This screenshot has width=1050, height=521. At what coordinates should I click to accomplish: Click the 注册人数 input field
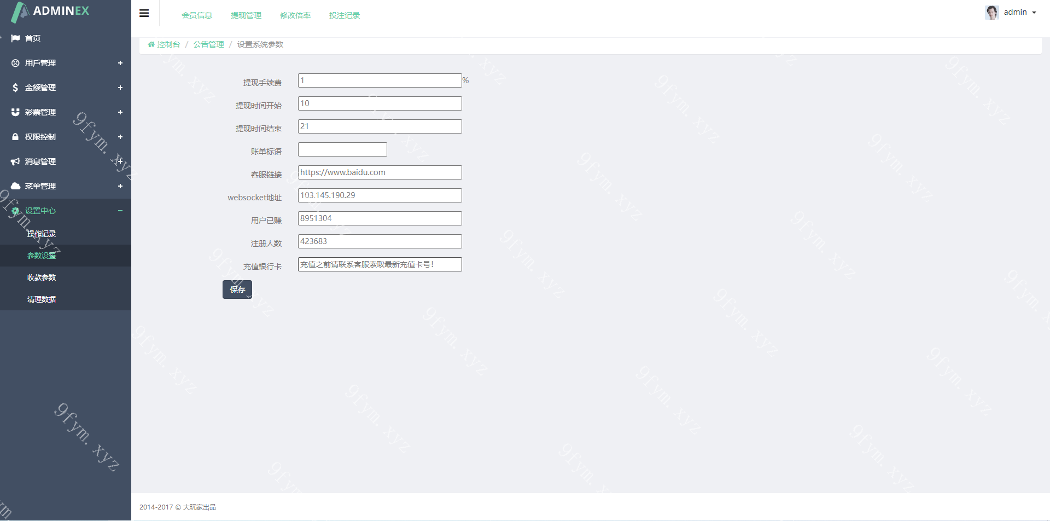380,241
